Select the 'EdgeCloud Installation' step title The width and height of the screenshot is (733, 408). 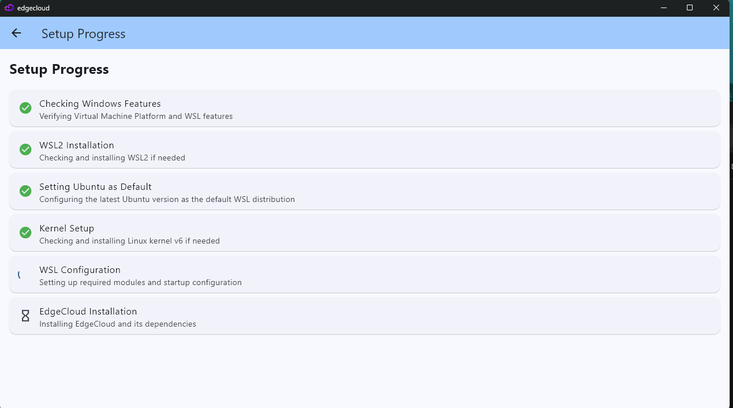[x=88, y=312]
